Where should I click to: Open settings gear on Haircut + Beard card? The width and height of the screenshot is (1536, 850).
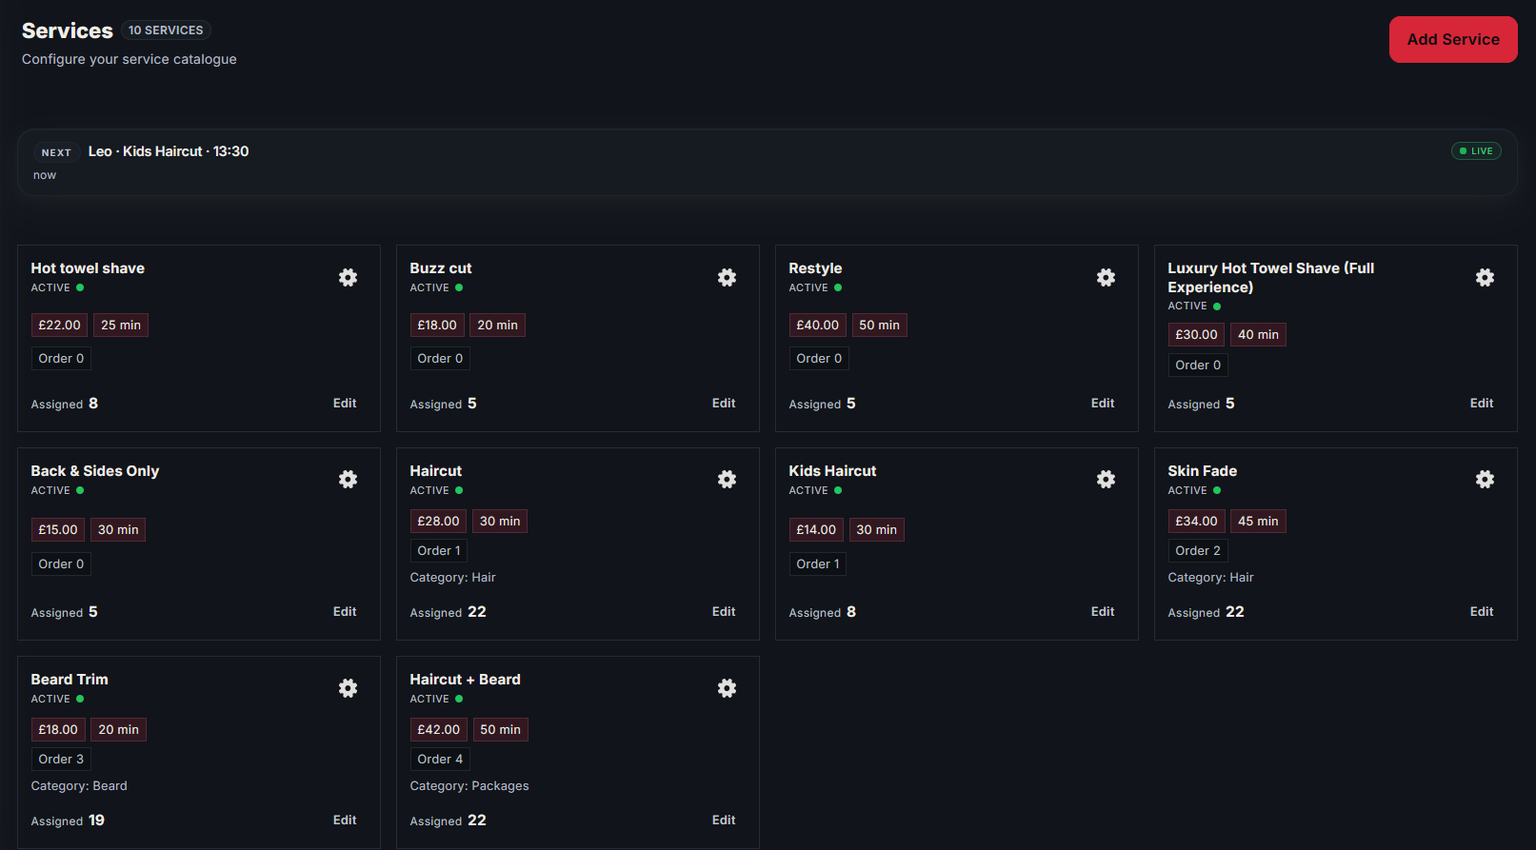(728, 687)
